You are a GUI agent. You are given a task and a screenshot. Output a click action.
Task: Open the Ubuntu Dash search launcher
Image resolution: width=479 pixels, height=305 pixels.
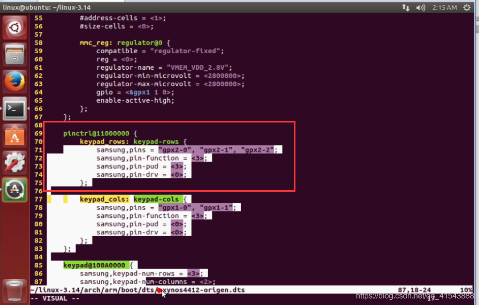point(15,28)
